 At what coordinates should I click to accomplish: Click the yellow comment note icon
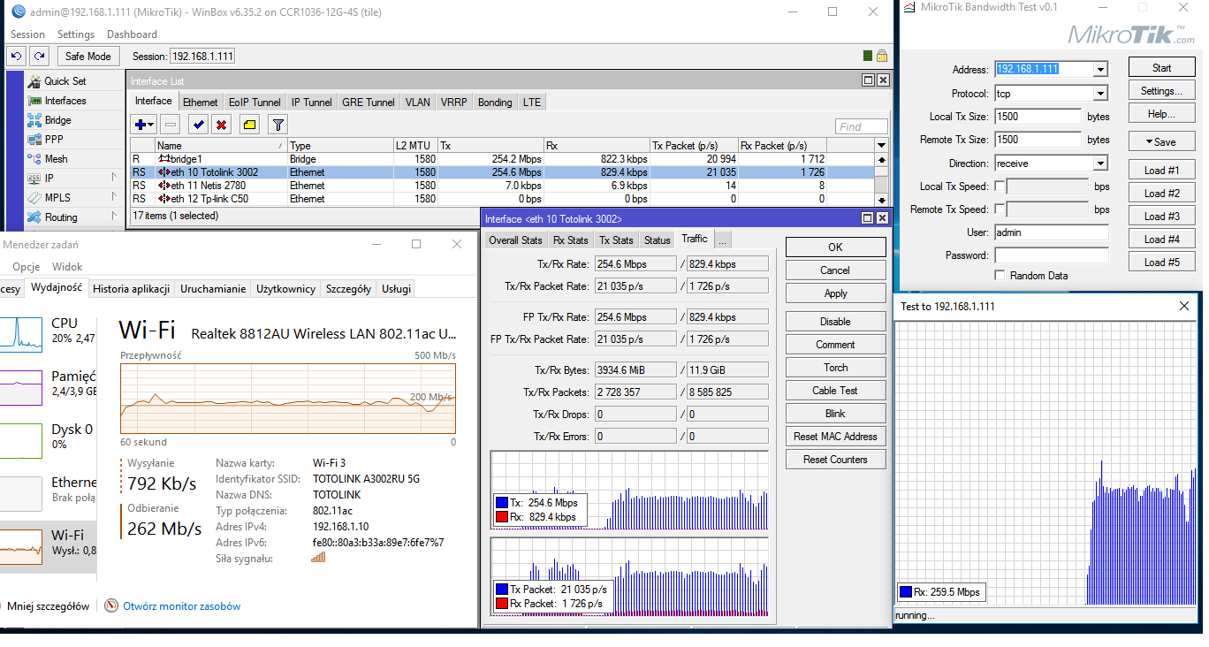(249, 126)
